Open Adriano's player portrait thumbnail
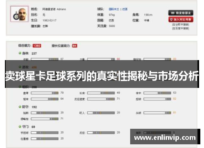Screen dimensions: 204x148 coord(19,14)
